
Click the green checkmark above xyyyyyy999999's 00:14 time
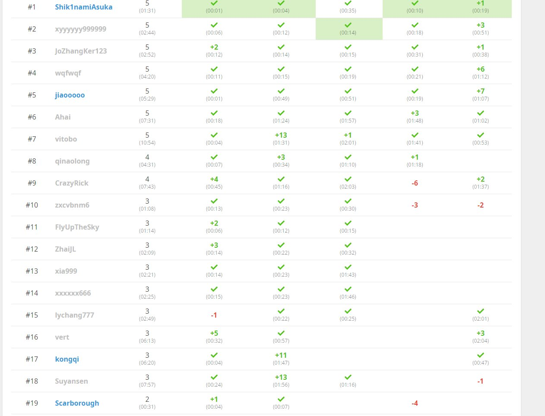coord(348,25)
